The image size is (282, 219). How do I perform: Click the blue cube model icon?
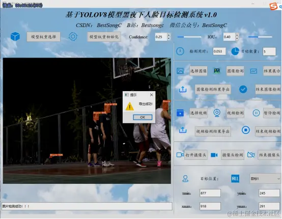click(x=15, y=37)
